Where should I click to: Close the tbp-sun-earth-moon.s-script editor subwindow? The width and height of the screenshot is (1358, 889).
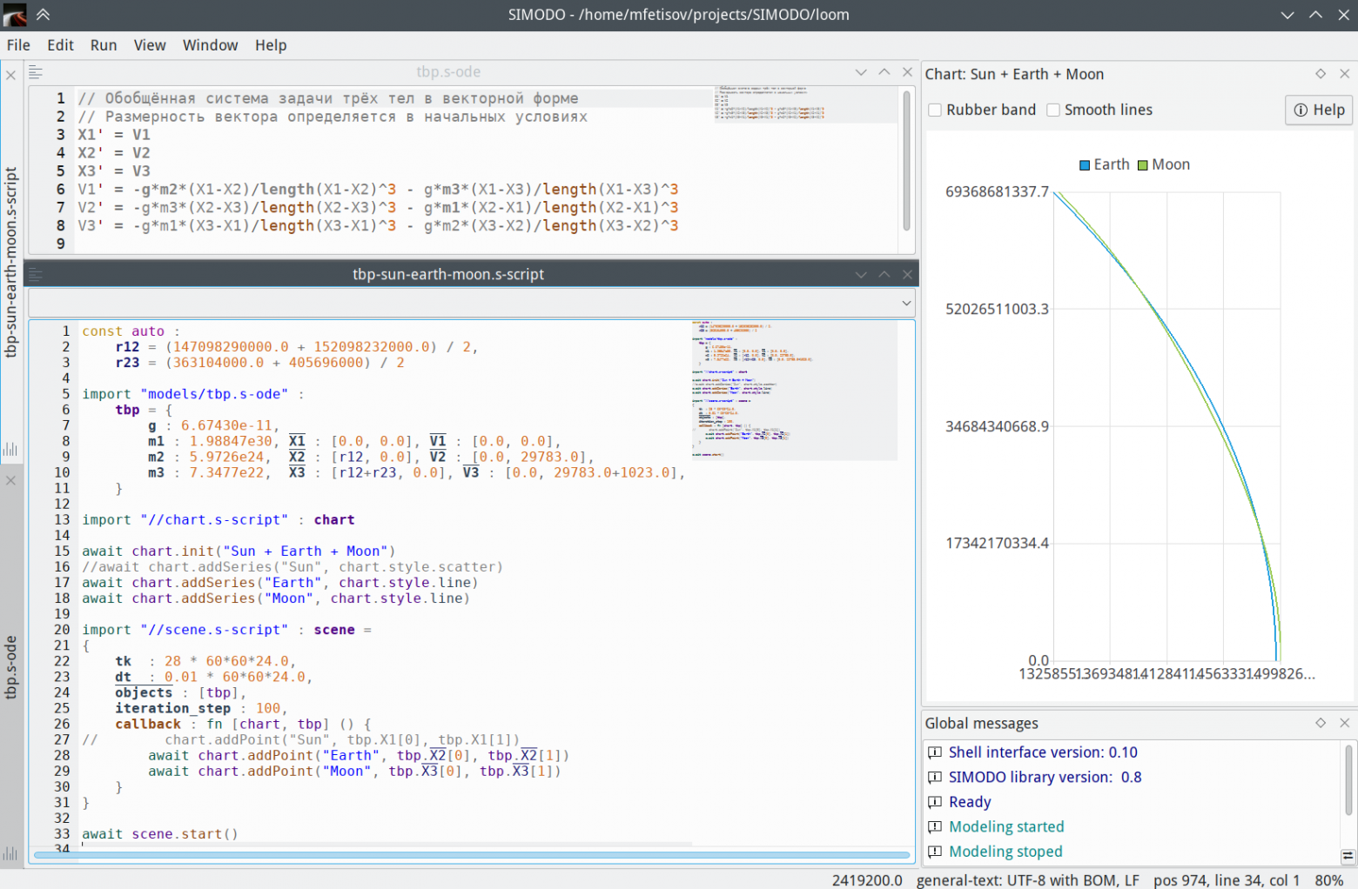(907, 275)
